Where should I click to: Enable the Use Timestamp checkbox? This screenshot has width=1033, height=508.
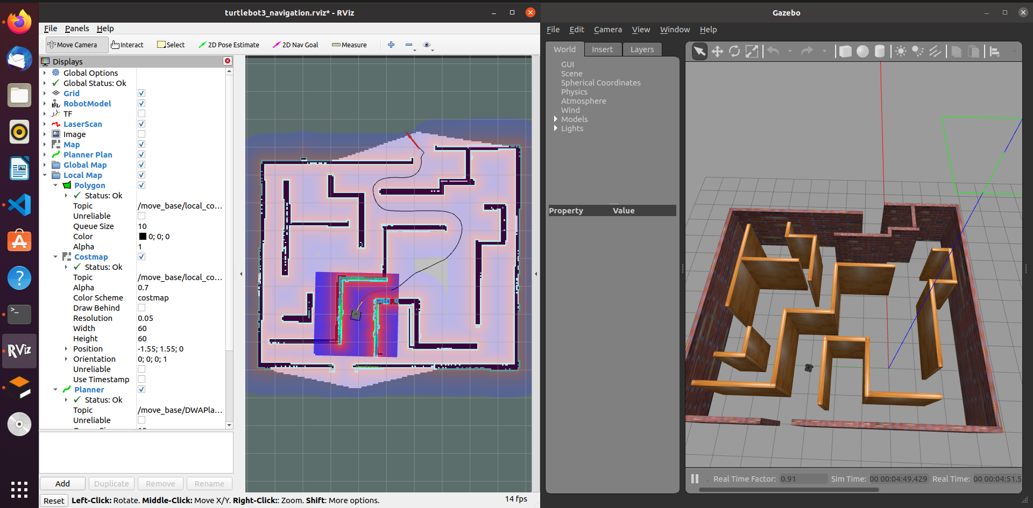[x=141, y=379]
